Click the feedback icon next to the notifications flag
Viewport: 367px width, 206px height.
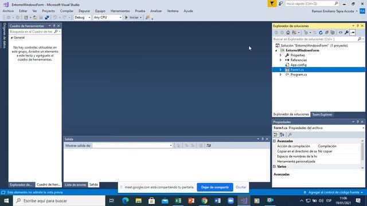(x=280, y=4)
